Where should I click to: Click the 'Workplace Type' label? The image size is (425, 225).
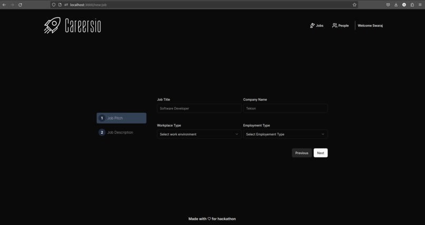(169, 125)
